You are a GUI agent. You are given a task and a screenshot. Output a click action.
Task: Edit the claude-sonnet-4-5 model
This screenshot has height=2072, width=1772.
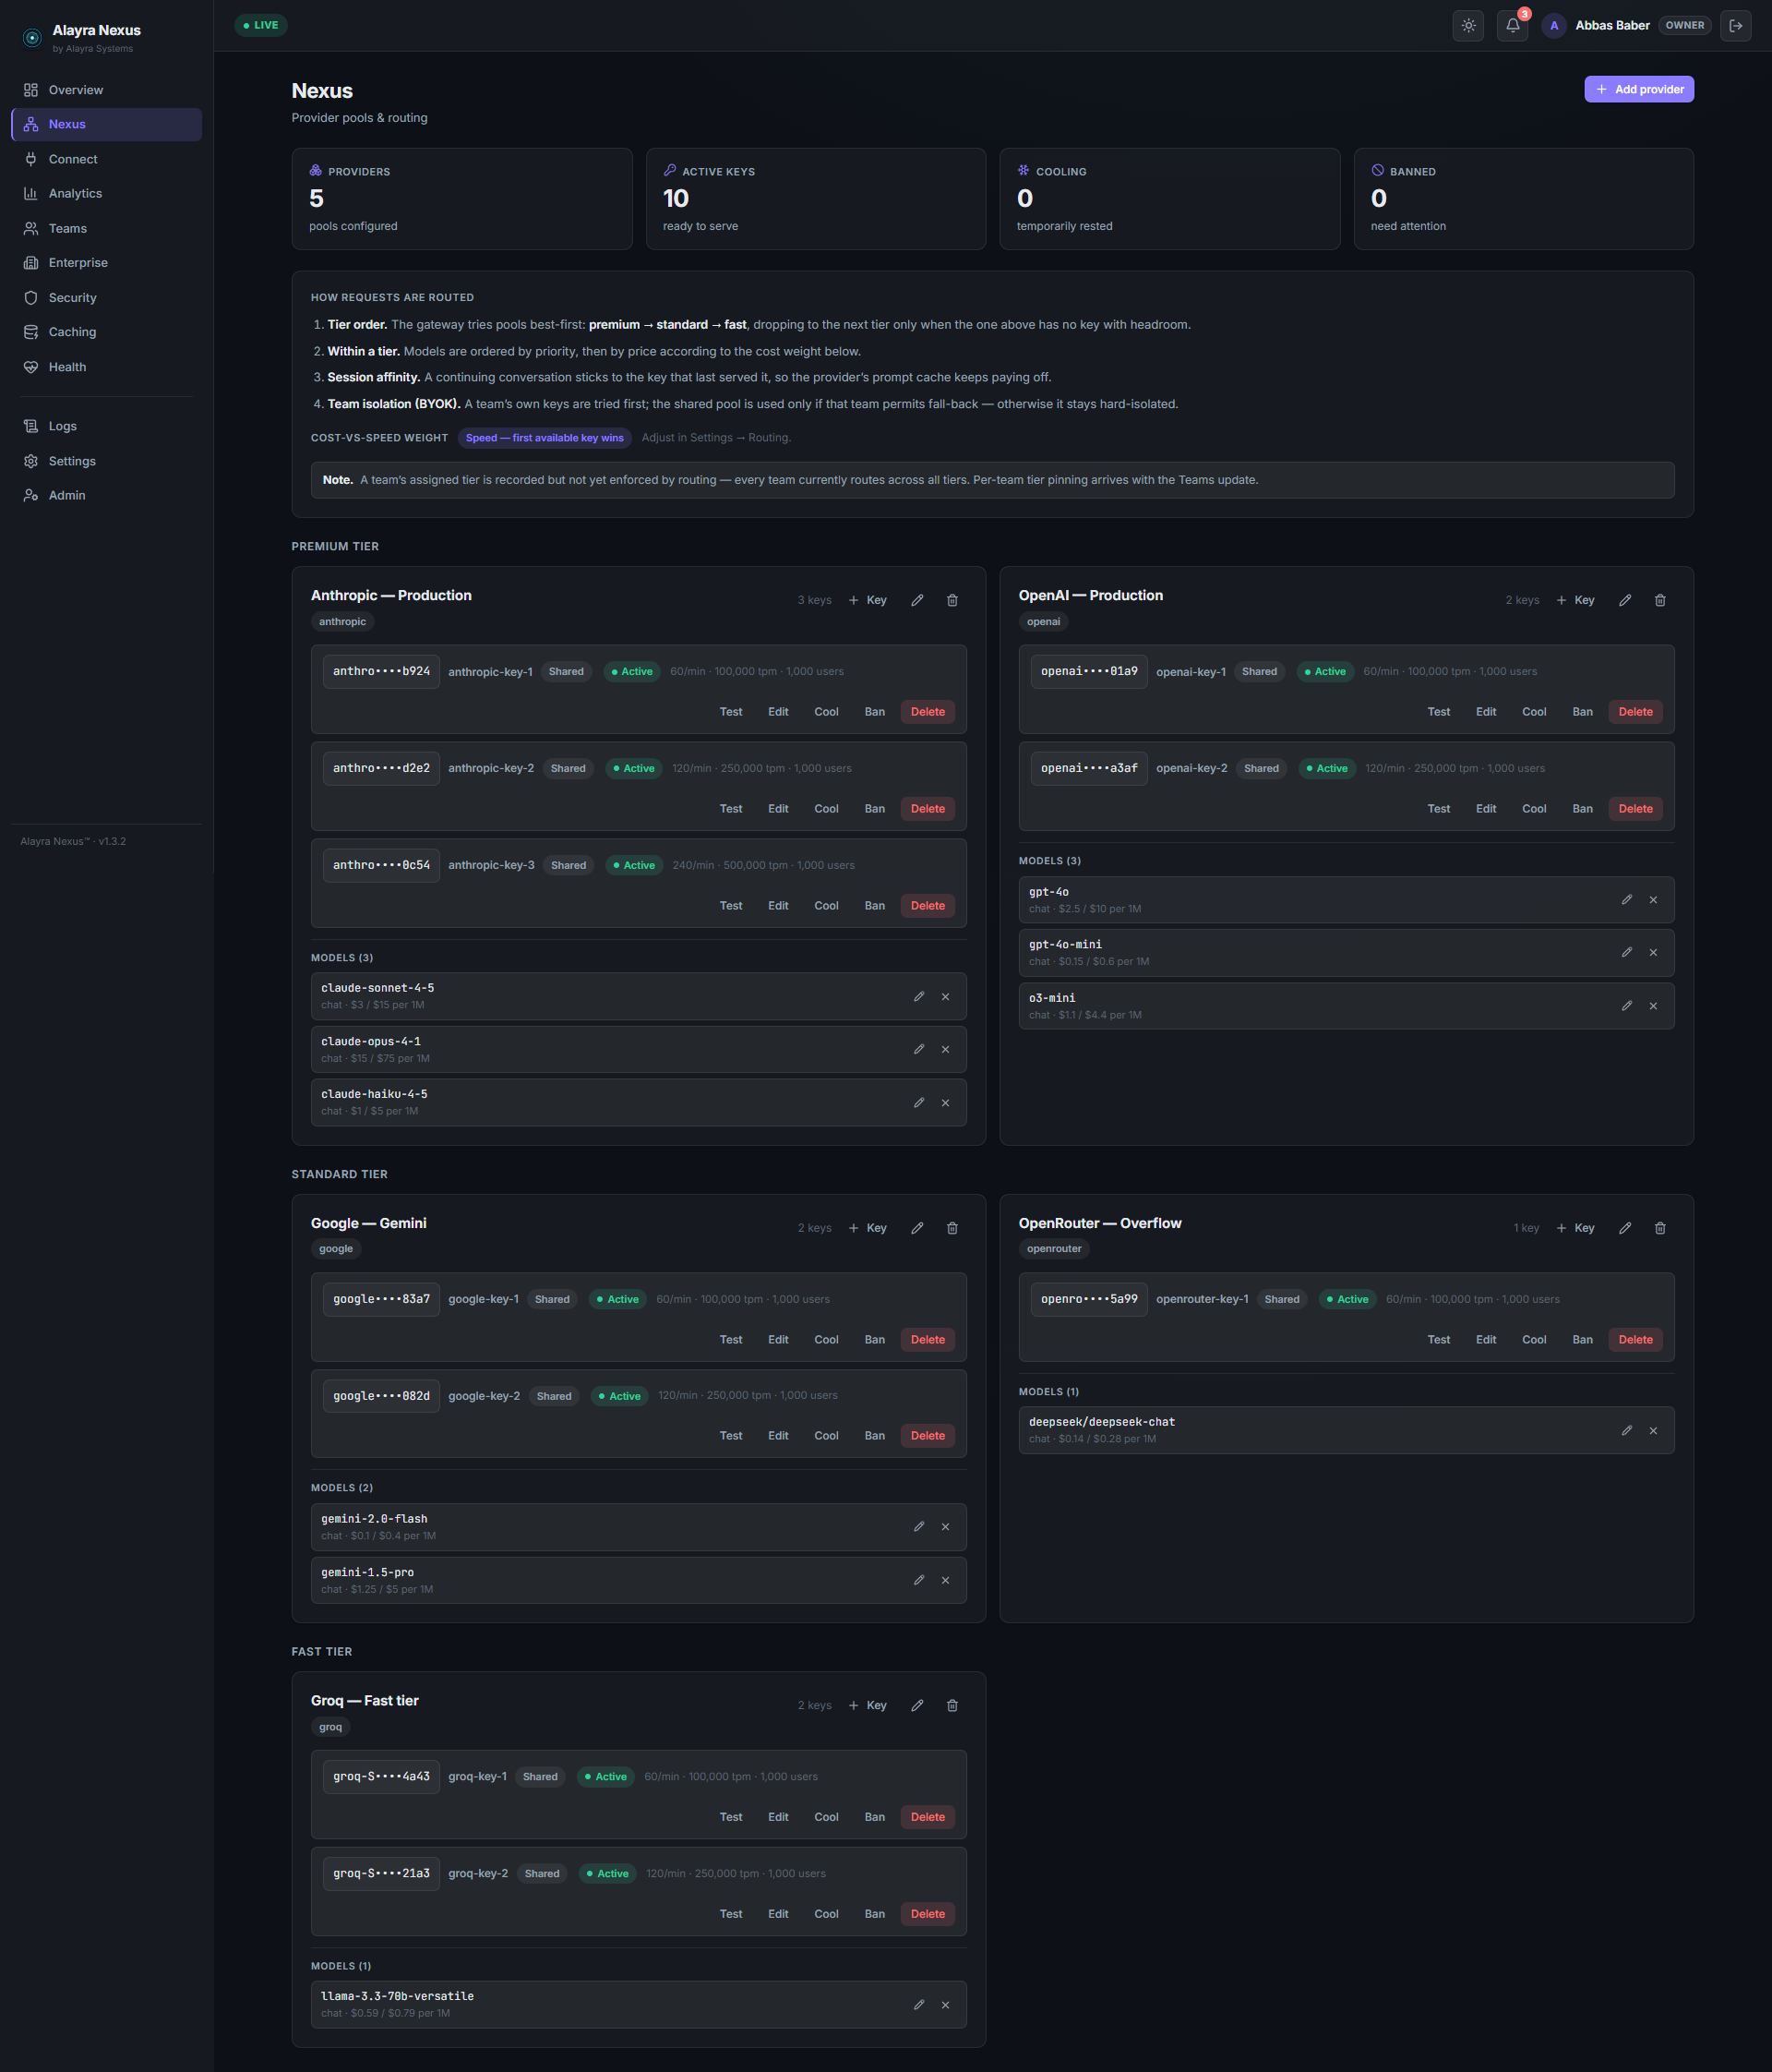point(918,996)
